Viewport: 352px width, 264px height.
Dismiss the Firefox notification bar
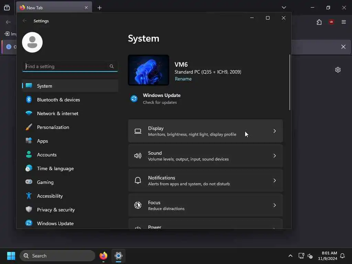click(343, 47)
